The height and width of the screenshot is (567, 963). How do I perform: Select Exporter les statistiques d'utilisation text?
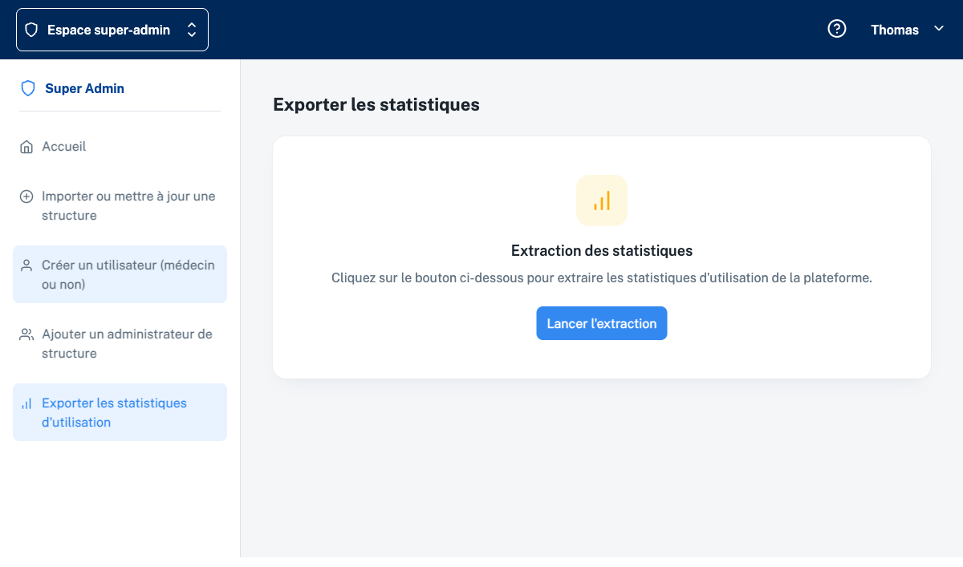pos(114,412)
